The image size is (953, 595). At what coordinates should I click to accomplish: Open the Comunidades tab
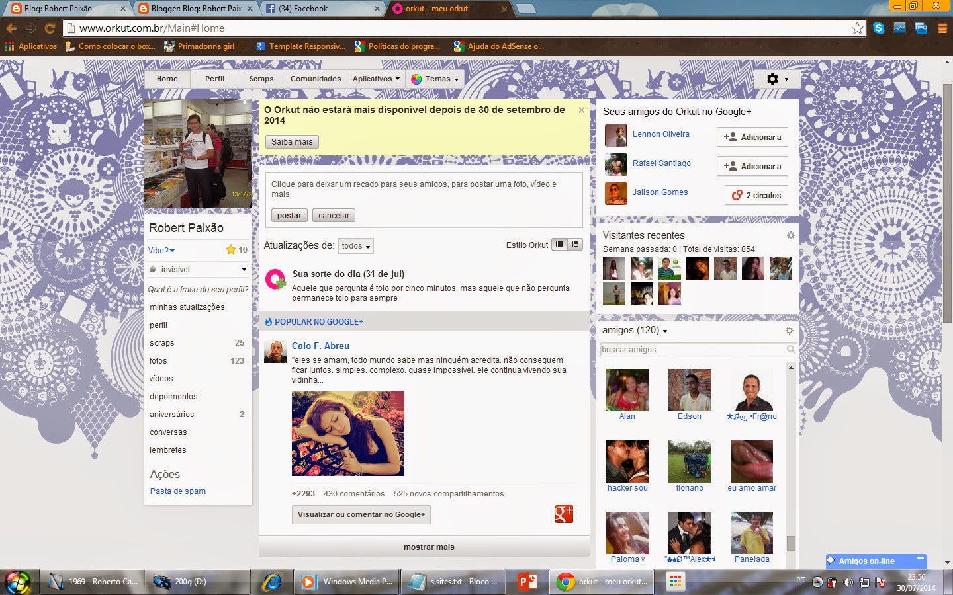pyautogui.click(x=316, y=79)
